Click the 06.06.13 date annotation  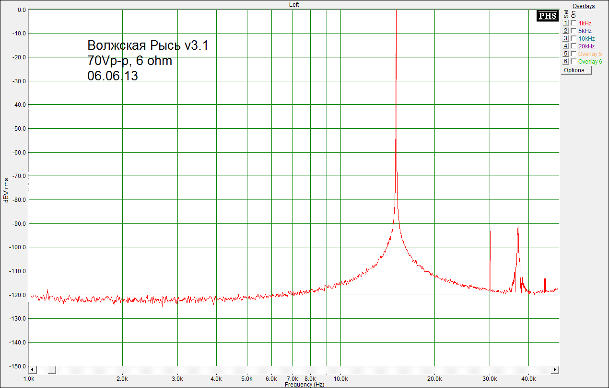point(113,76)
